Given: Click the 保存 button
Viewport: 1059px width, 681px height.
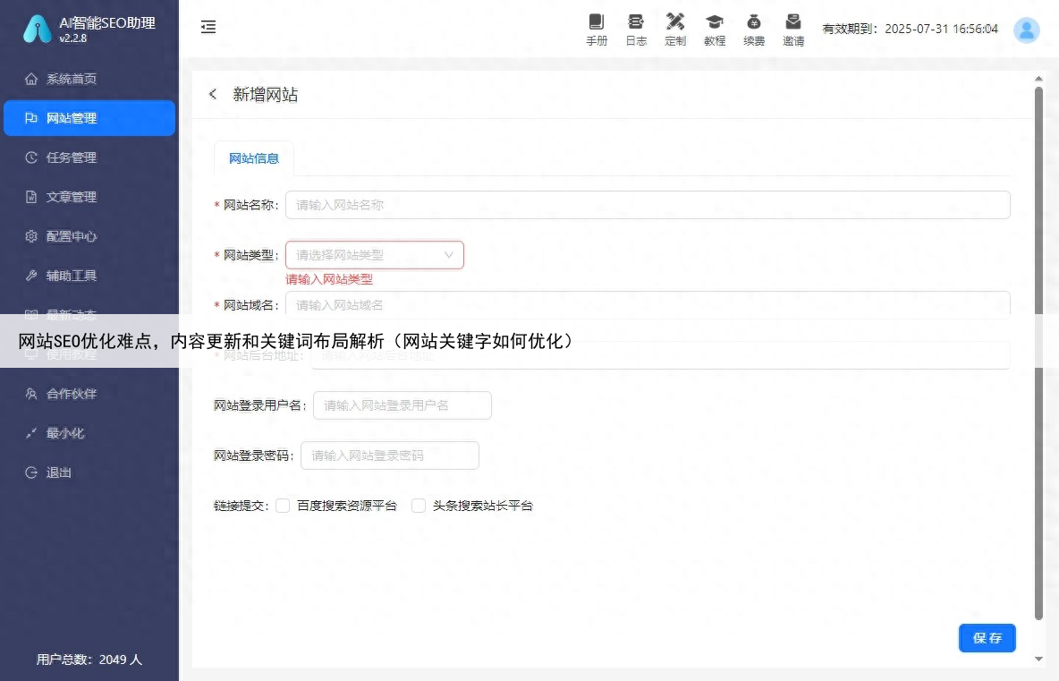Looking at the screenshot, I should (x=987, y=638).
